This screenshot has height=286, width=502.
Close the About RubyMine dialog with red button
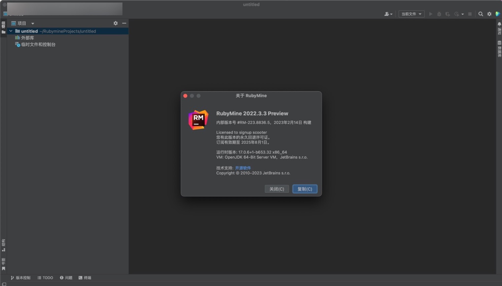185,96
